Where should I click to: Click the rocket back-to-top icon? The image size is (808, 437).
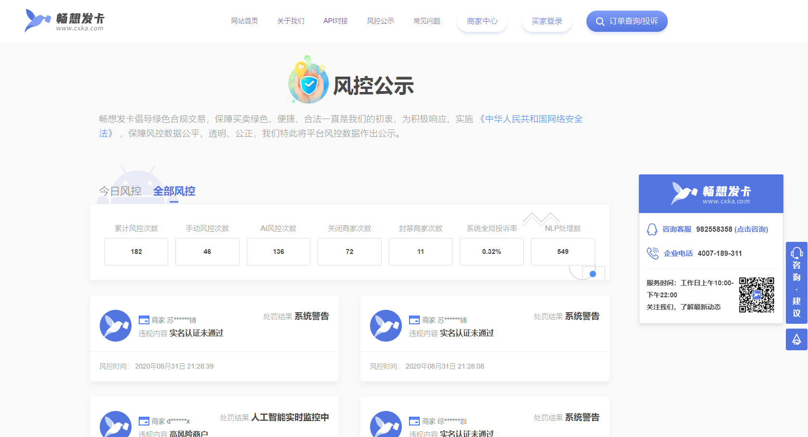click(796, 339)
